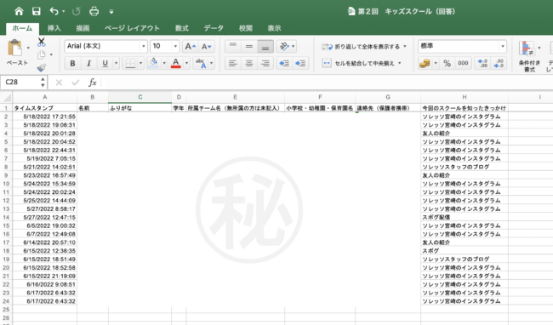The height and width of the screenshot is (325, 553).
Task: Open the font color dropdown arrow
Action: [186, 63]
